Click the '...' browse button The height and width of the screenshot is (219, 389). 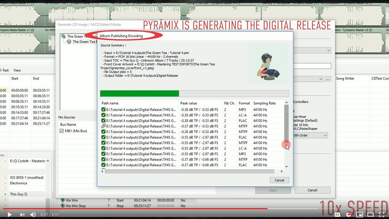click(x=328, y=79)
